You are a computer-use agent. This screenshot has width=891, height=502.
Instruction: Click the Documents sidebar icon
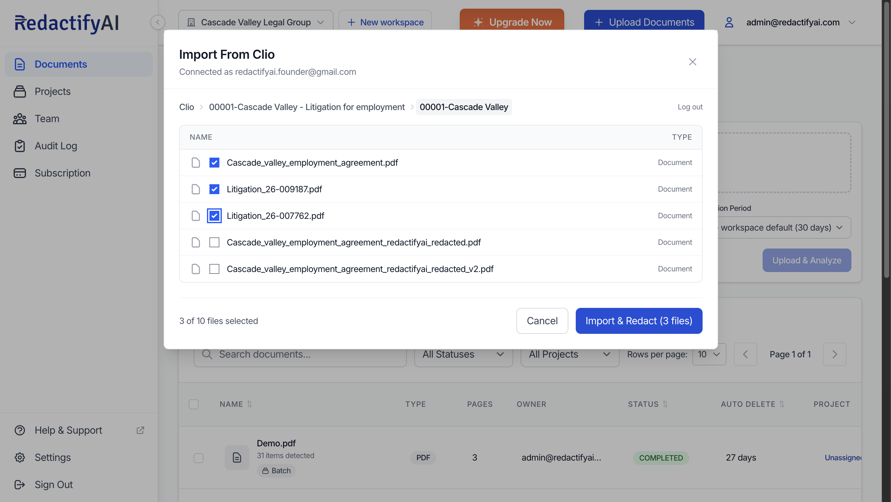[x=20, y=64]
